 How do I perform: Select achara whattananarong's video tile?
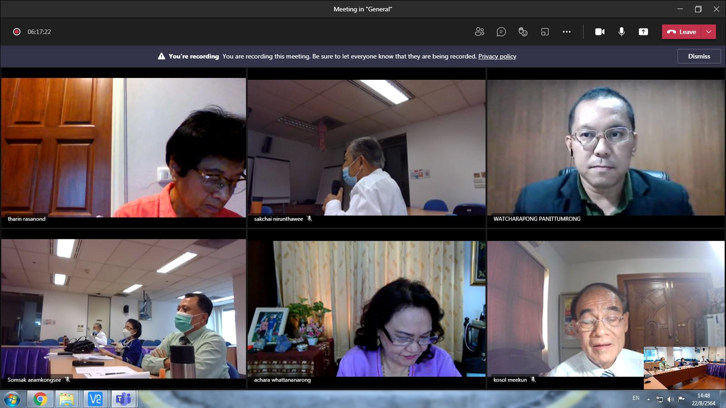coord(366,308)
